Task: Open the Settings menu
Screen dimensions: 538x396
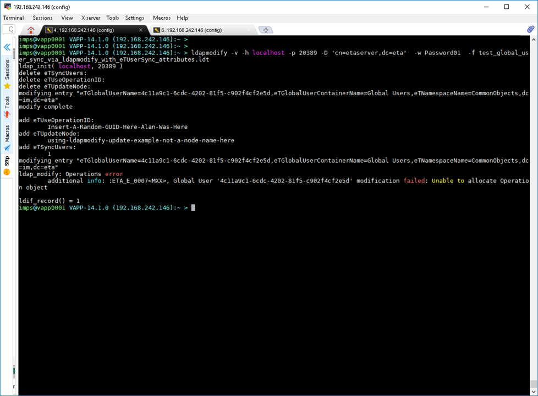Action: tap(134, 18)
